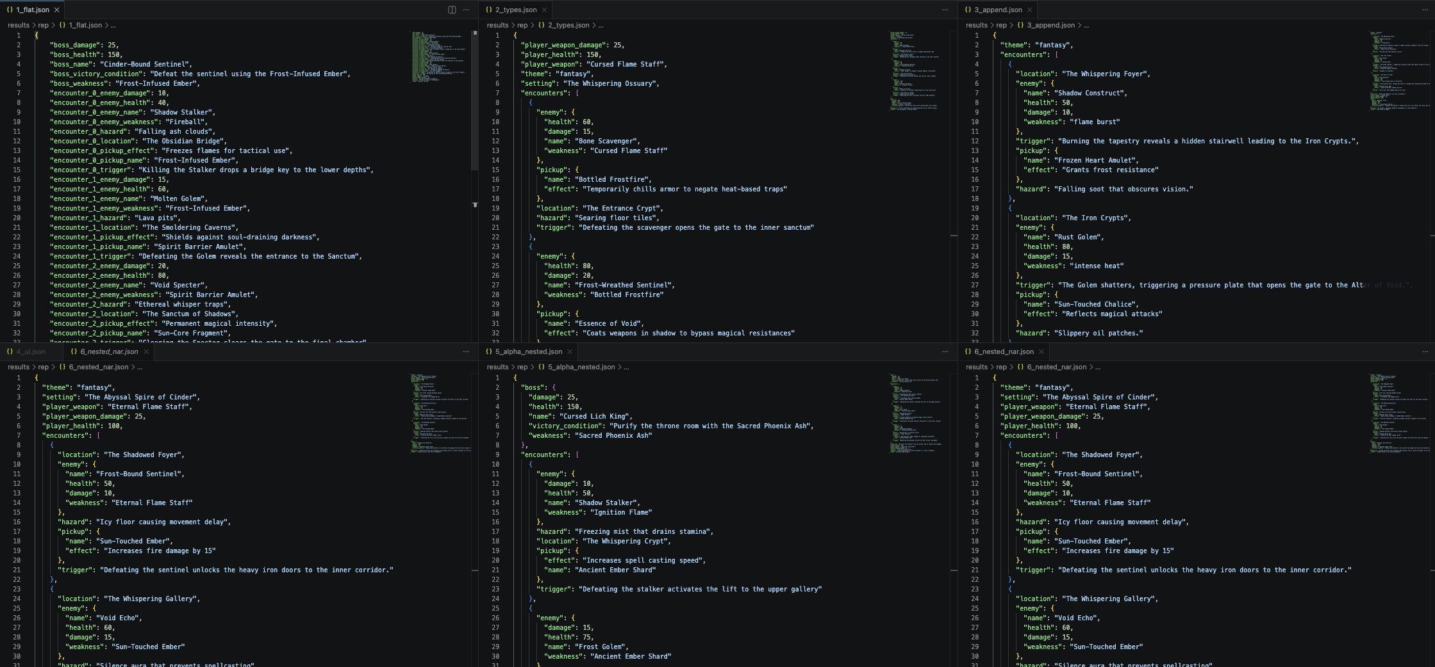Select the 5_alpha_nested.json tab
This screenshot has width=1435, height=667.
[x=529, y=351]
